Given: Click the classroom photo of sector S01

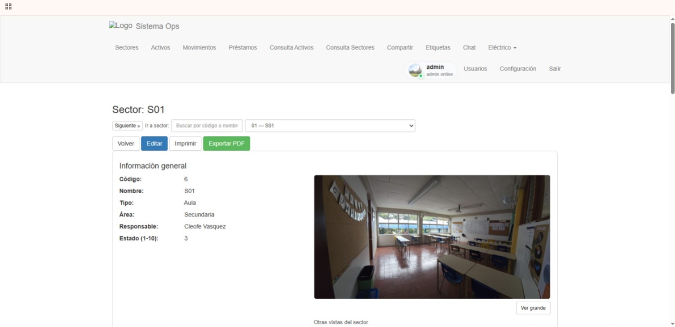Looking at the screenshot, I should click(432, 237).
